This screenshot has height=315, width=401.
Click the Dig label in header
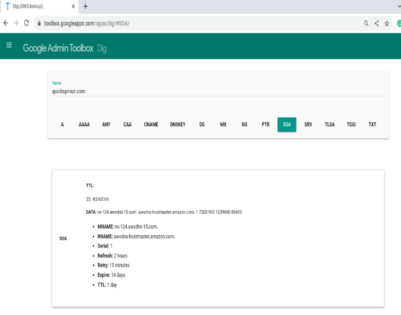click(102, 49)
